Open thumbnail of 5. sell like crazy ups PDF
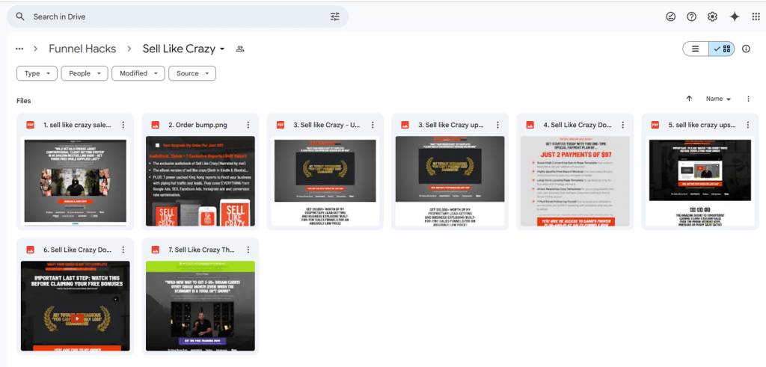Image resolution: width=766 pixels, height=367 pixels. pos(700,182)
